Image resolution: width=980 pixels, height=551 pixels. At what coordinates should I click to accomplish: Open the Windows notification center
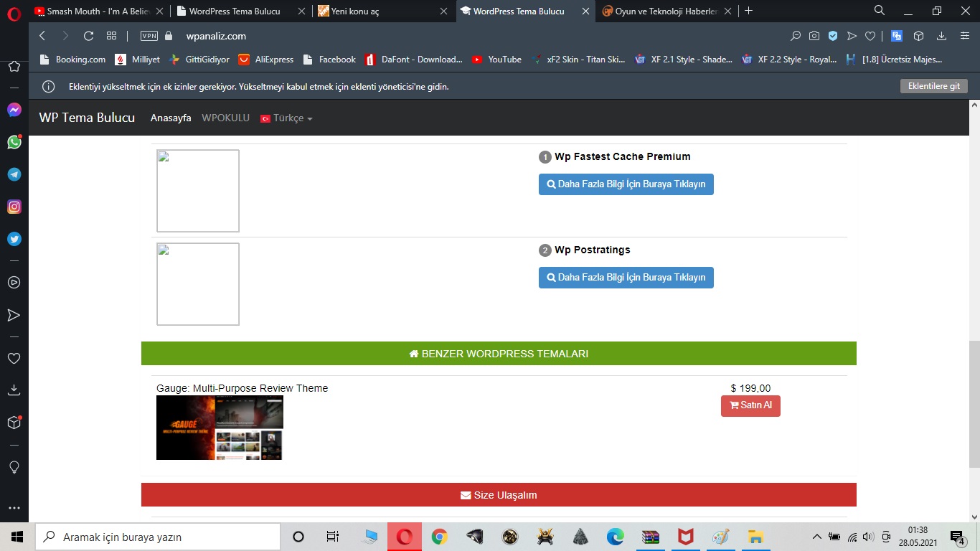958,537
